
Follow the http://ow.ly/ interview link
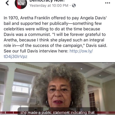tap(81, 51)
